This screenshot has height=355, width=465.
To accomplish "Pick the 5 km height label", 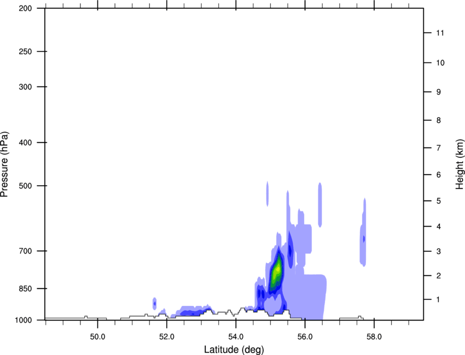I will coord(439,201).
